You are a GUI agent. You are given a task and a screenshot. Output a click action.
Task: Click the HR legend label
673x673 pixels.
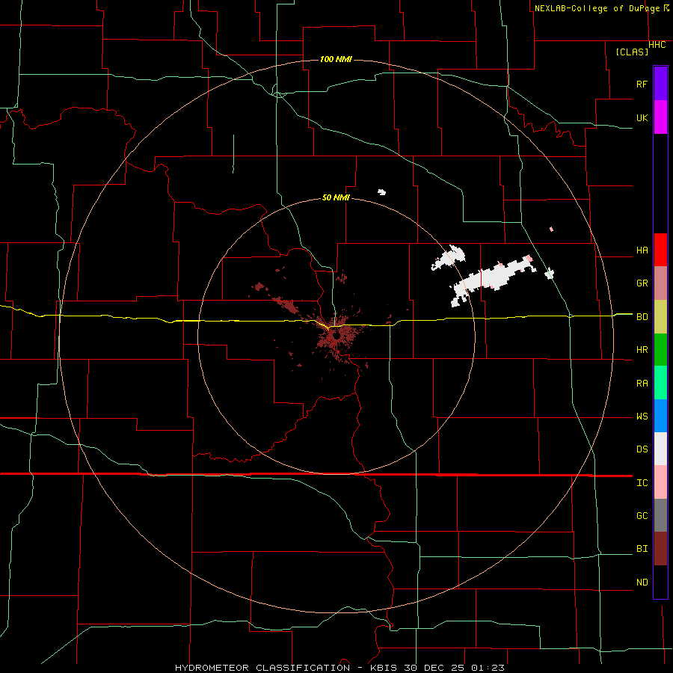[x=642, y=350]
